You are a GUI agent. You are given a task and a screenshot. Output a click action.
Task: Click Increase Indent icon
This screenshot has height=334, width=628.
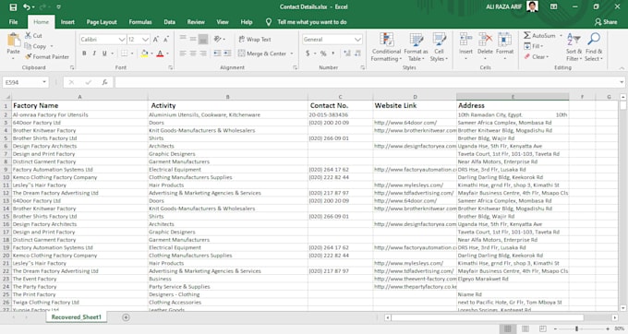coord(227,54)
